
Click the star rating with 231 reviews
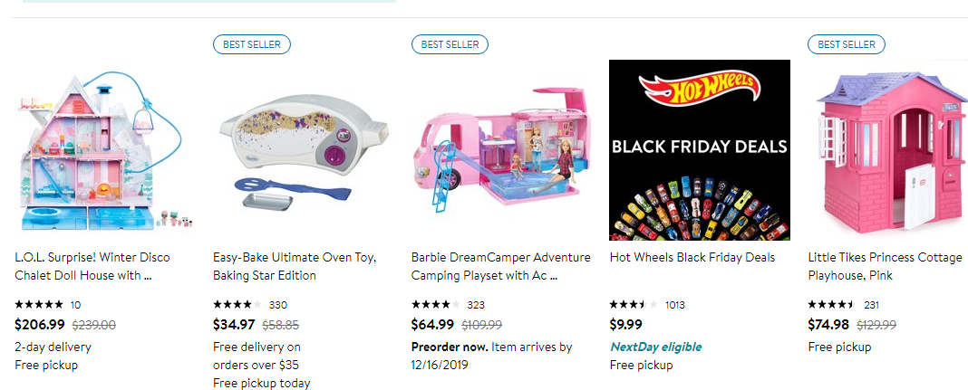point(832,305)
